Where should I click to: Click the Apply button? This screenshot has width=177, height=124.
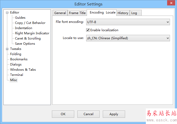tap(114, 114)
